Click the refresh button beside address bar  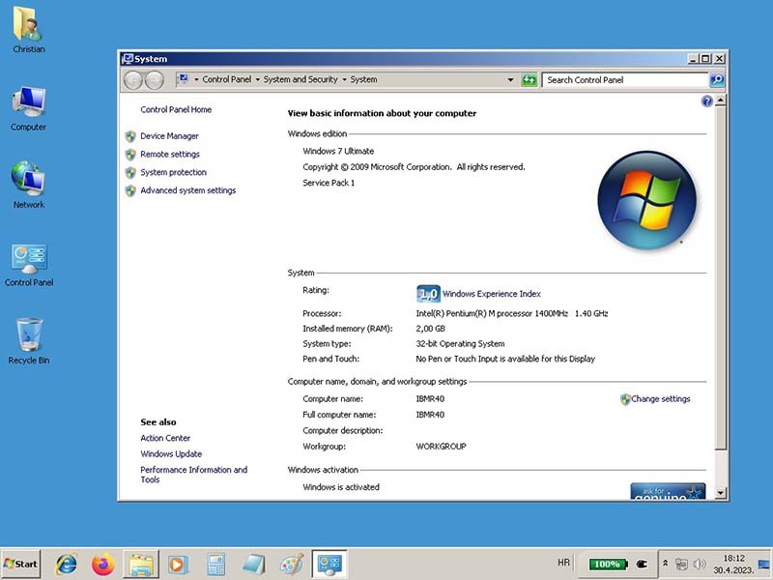point(529,80)
